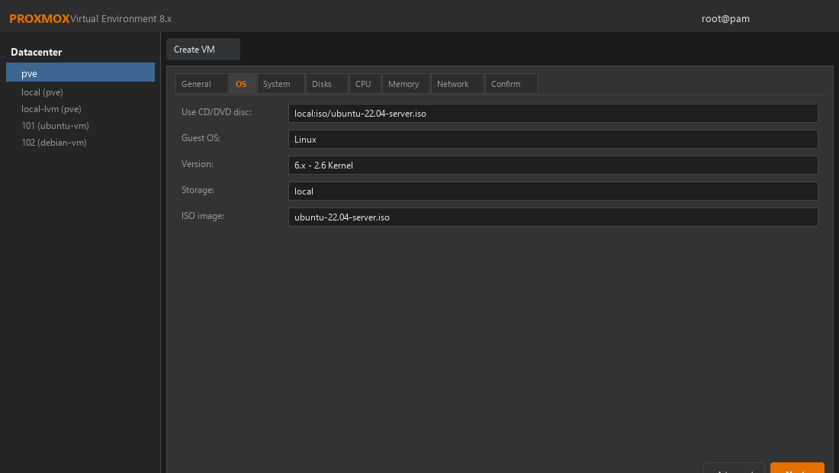This screenshot has width=839, height=473.
Task: Click the 'Guest OS:' label
Action: (201, 137)
